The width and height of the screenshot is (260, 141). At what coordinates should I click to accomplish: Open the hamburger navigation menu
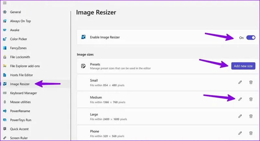pos(5,3)
